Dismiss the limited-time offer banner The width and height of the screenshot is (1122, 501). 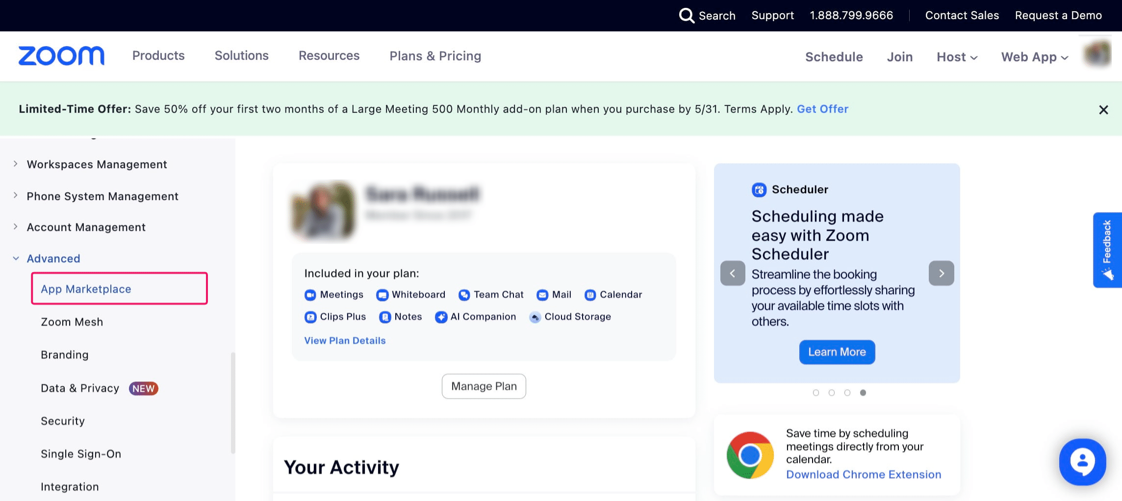click(1103, 109)
